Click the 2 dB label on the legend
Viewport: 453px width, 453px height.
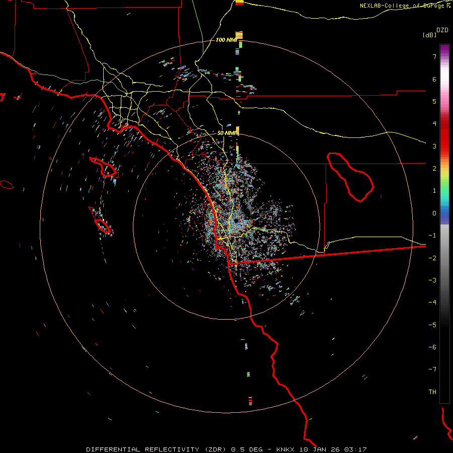click(x=434, y=169)
